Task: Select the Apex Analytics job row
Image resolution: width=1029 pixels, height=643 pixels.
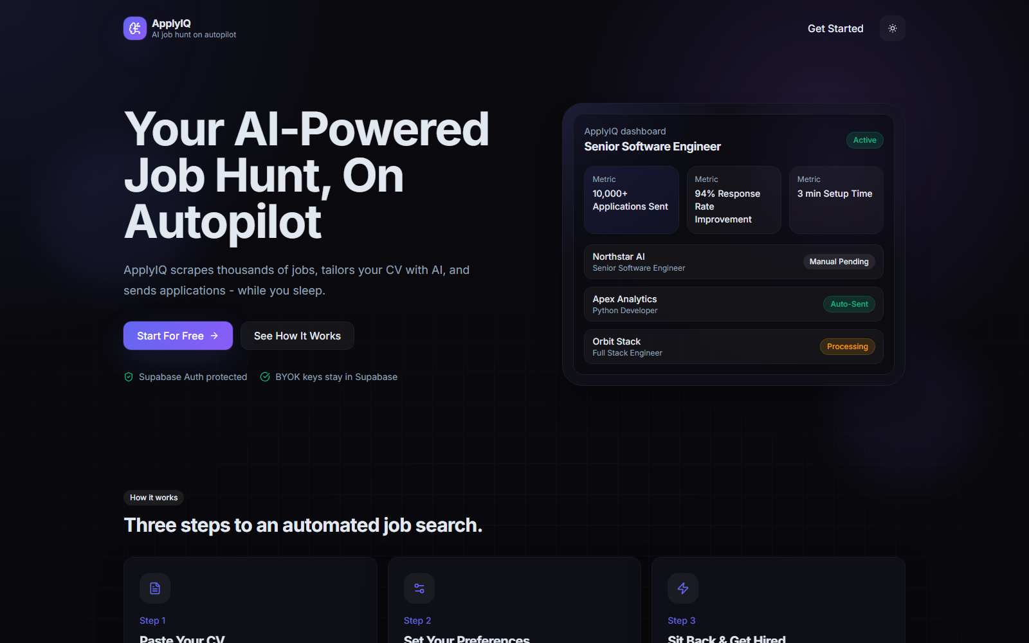Action: [x=733, y=304]
